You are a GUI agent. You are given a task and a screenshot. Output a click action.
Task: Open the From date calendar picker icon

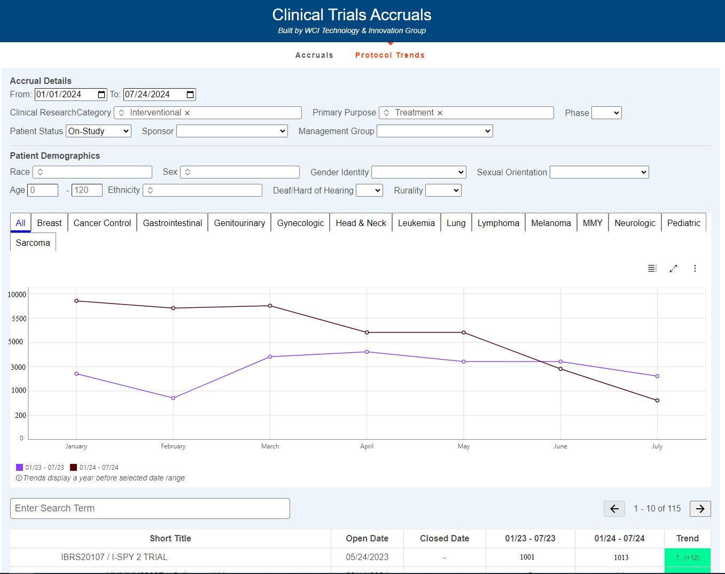[x=102, y=95]
